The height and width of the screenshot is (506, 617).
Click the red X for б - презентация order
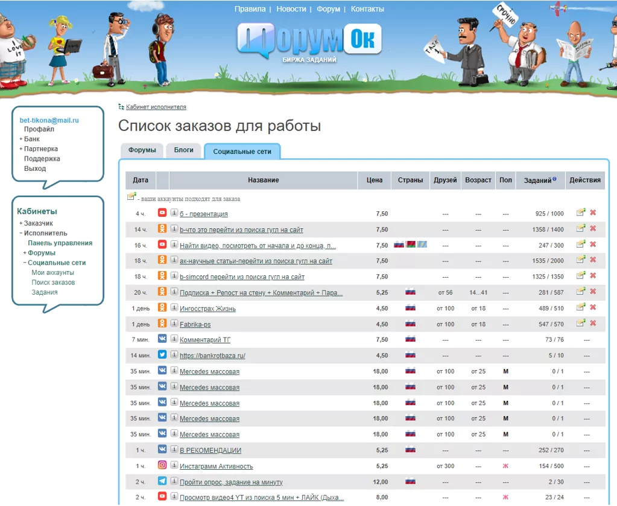[593, 213]
